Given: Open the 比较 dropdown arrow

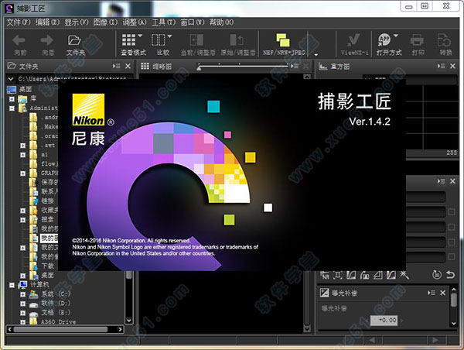Looking at the screenshot, I should pos(169,36).
